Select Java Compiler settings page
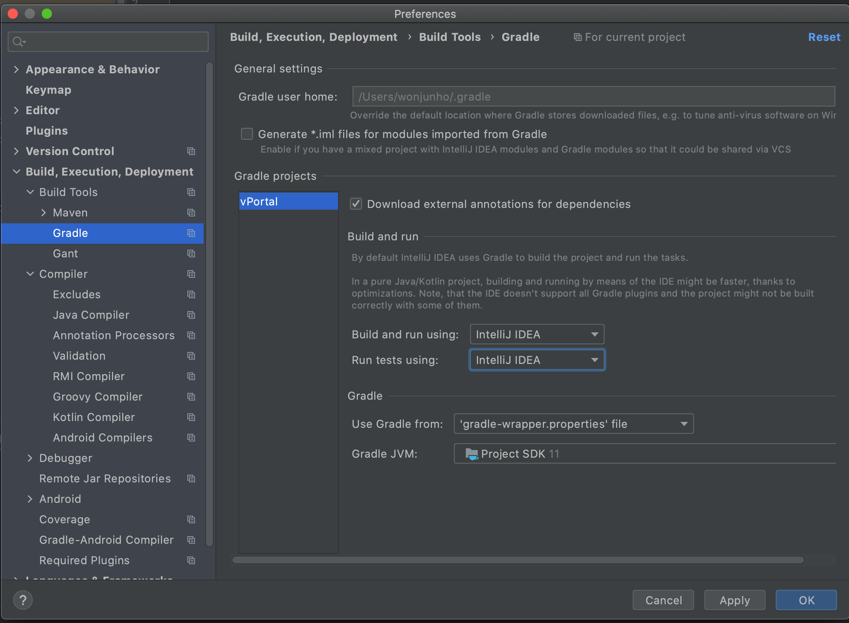849x623 pixels. click(91, 315)
